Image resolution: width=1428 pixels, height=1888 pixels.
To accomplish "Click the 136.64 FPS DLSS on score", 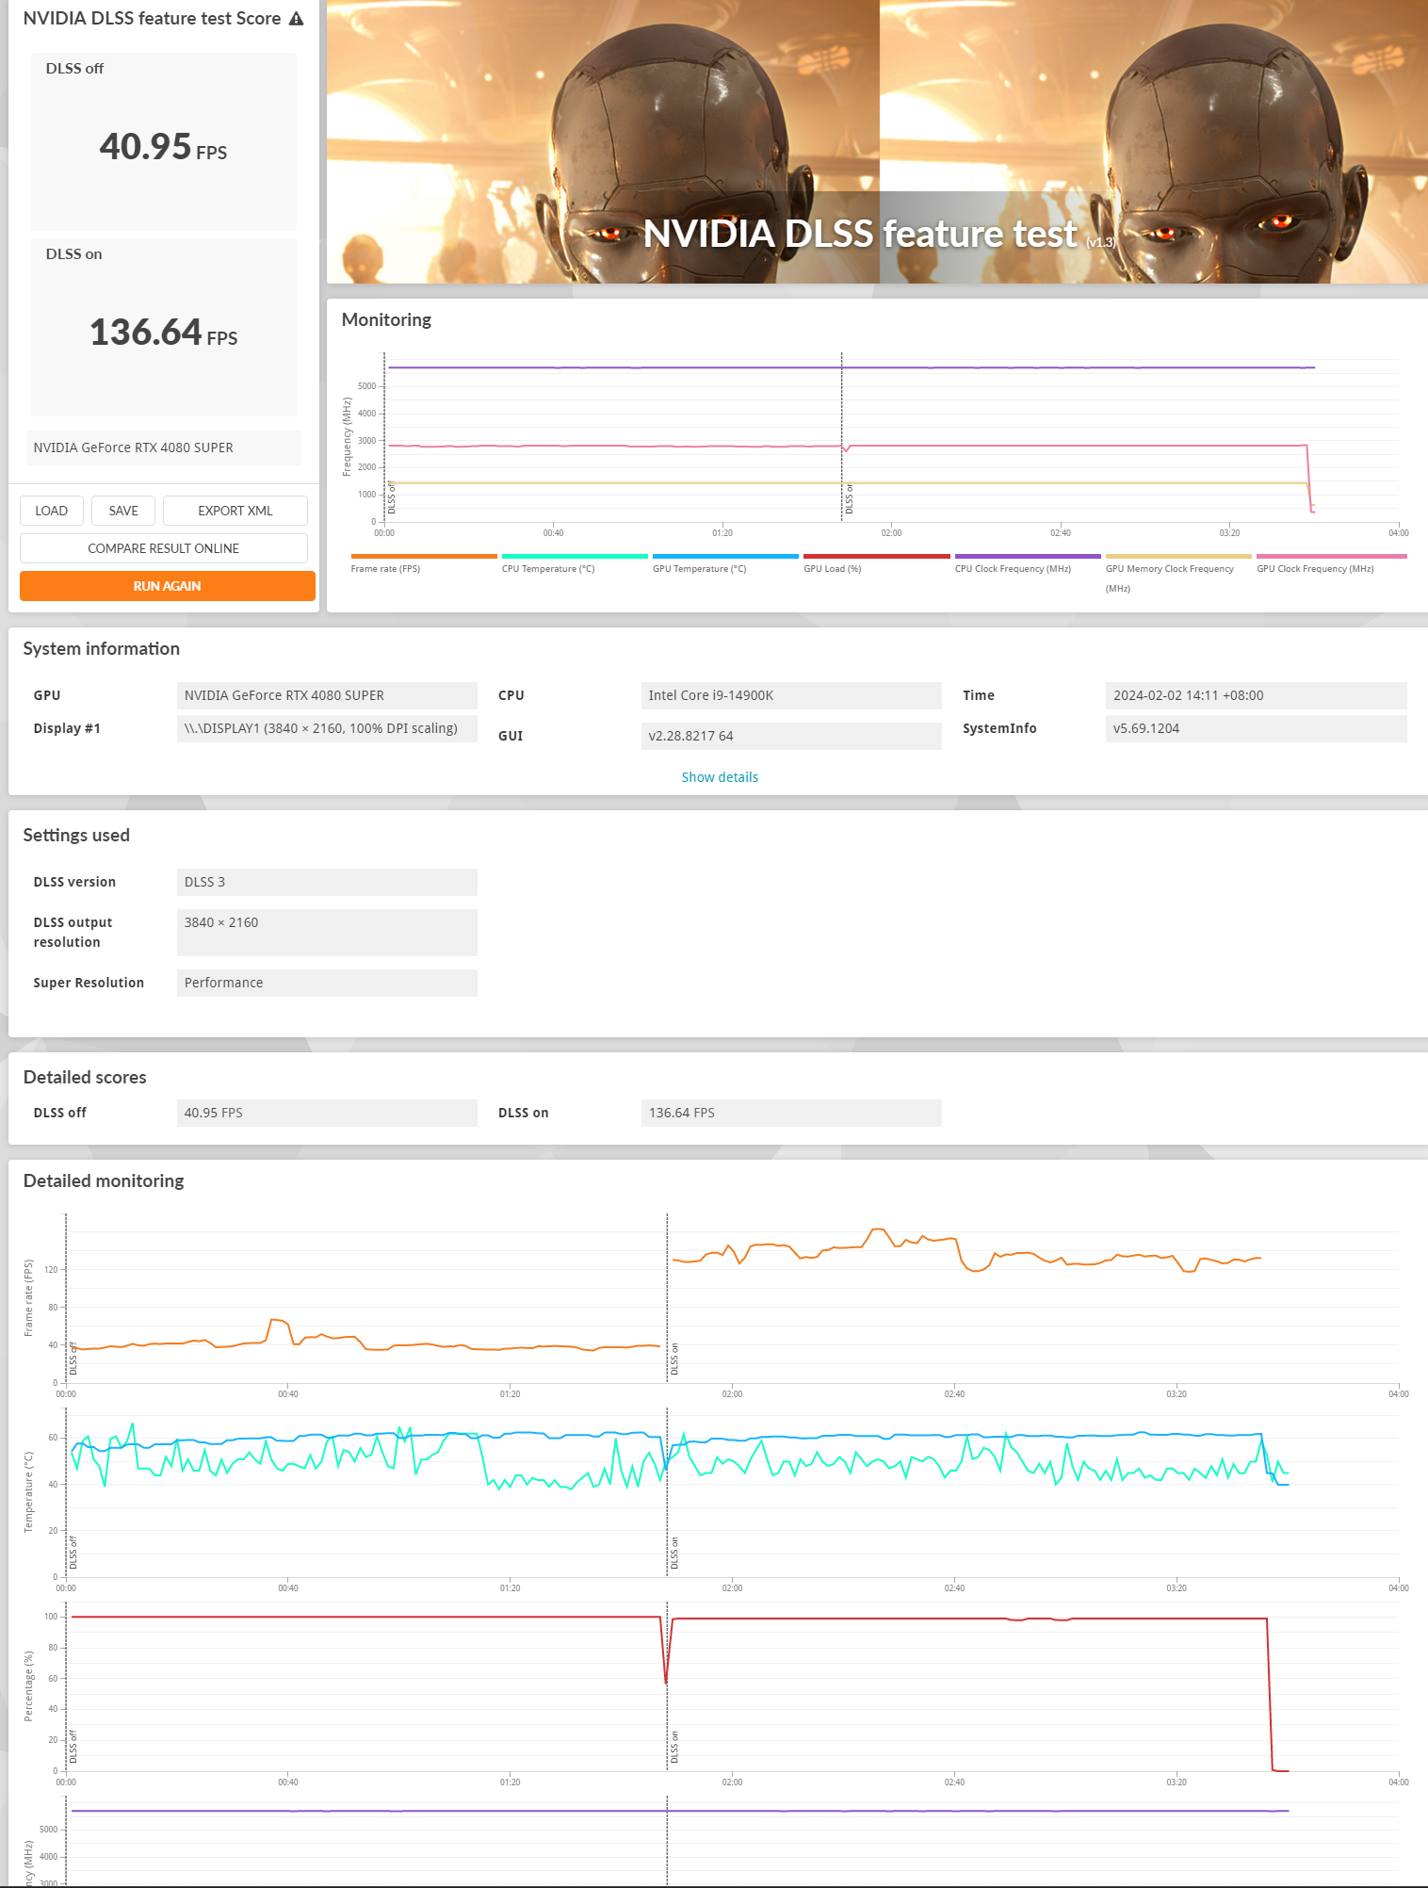I will pos(164,333).
